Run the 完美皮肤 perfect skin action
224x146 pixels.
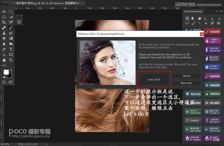click(x=213, y=32)
